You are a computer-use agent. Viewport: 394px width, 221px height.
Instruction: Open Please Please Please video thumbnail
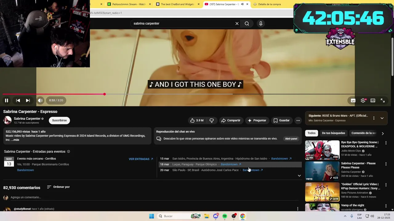coord(322,171)
